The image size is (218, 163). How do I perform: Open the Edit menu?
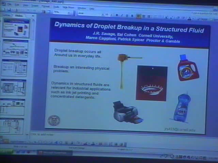pyautogui.click(x=17, y=5)
